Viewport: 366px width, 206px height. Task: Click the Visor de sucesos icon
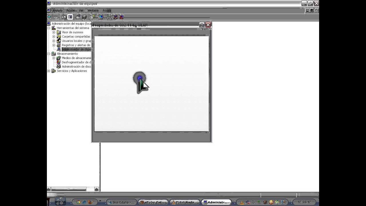point(59,32)
